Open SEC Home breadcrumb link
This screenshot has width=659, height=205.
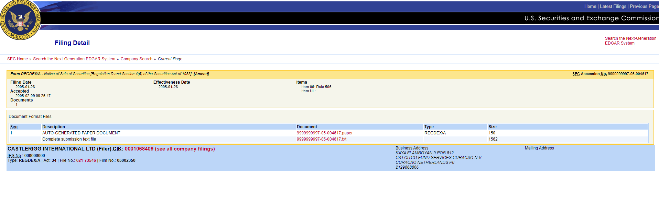[18, 59]
